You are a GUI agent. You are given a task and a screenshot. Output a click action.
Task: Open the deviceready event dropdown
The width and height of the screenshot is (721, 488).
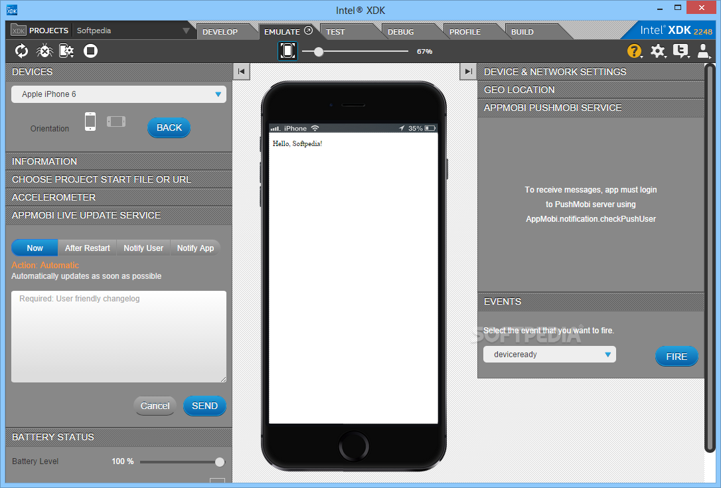coord(550,355)
